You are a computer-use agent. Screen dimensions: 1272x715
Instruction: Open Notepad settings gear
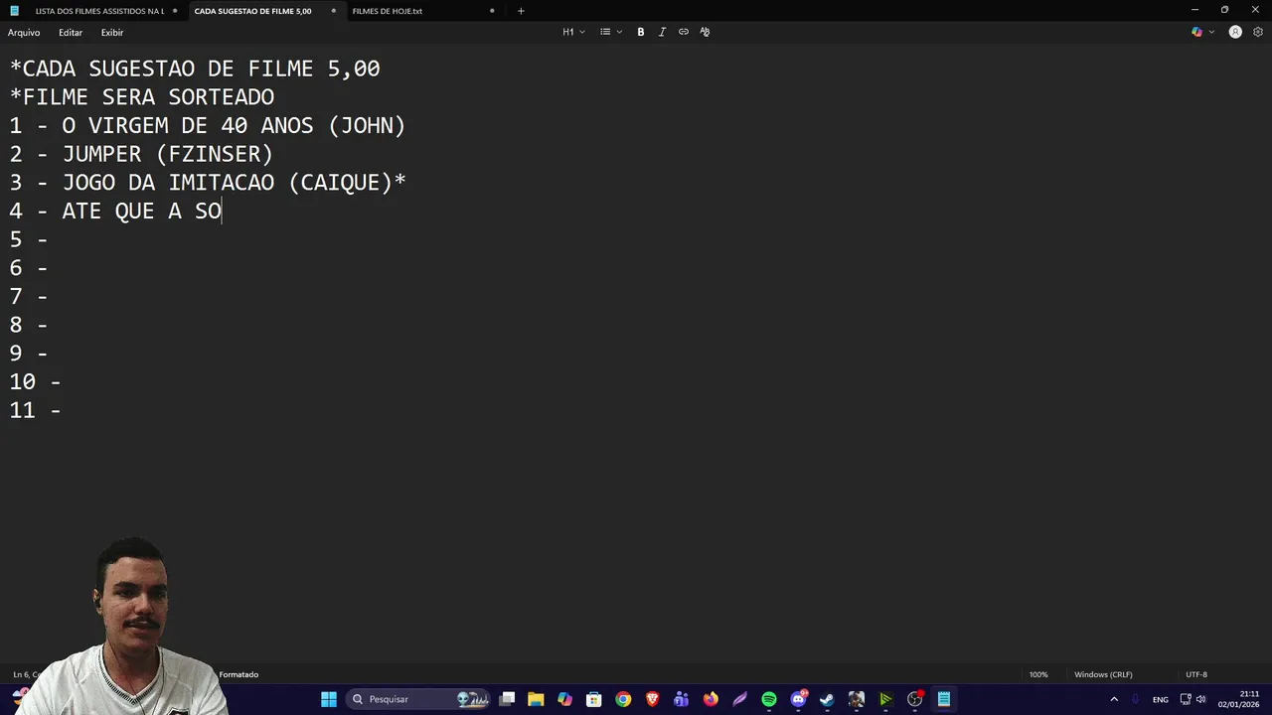[x=1258, y=32]
